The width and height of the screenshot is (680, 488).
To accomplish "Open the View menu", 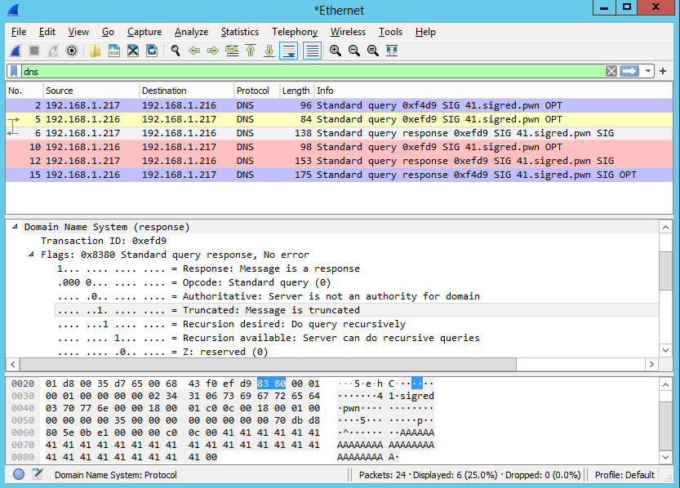I will point(78,32).
